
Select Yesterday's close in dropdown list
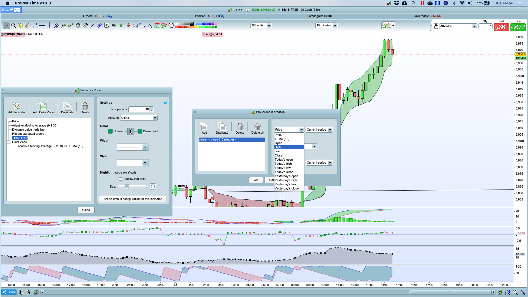click(287, 189)
